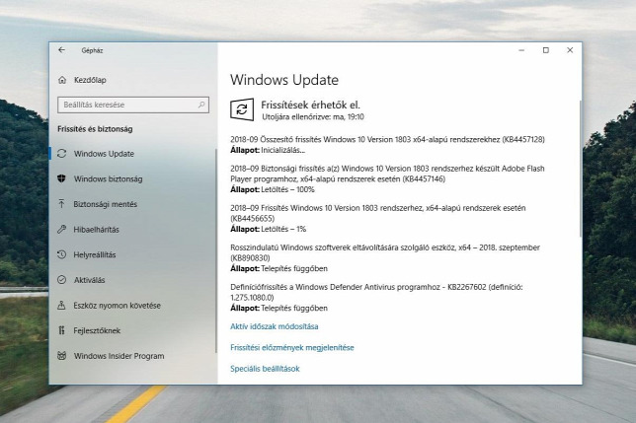Click the large update refresh status icon
636x423 pixels.
point(242,109)
